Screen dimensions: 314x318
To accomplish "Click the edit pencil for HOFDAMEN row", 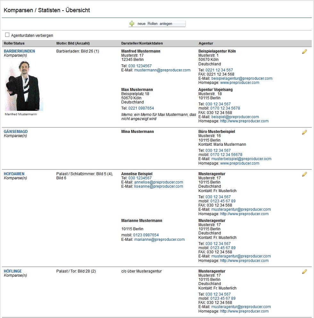I will [x=304, y=174].
